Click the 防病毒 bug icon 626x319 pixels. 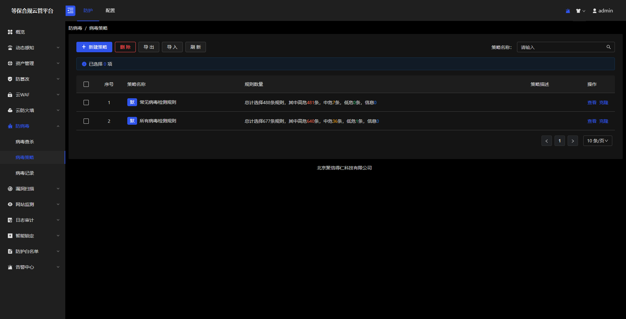pos(10,126)
